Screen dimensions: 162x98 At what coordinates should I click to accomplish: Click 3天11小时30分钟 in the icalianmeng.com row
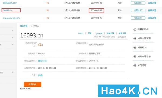coord(72,18)
